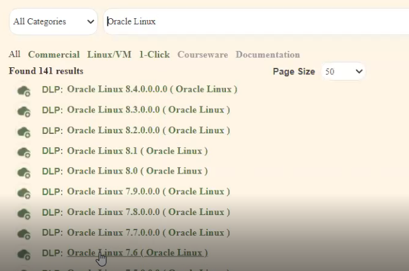
Task: Click the Page Size label
Action: (x=294, y=72)
